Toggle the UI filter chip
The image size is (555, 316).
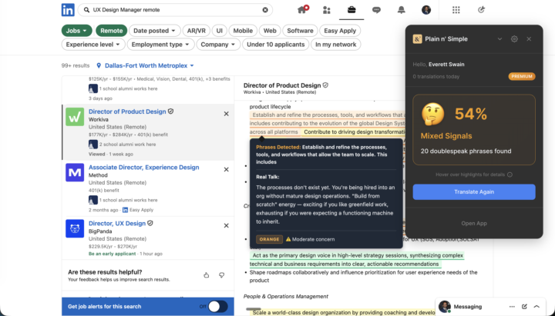[x=220, y=31]
